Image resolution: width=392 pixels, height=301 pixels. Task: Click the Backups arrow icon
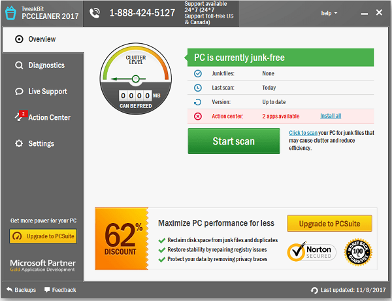pos(9,290)
